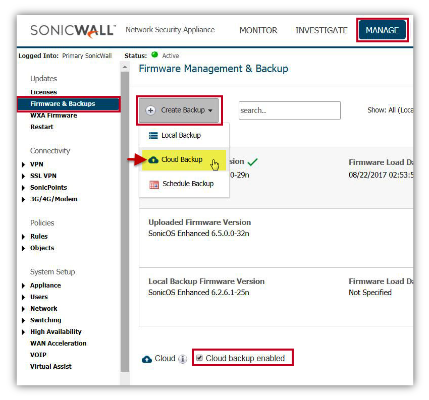The height and width of the screenshot is (400, 429).
Task: Open the INVESTIGATE tab
Action: pyautogui.click(x=321, y=30)
